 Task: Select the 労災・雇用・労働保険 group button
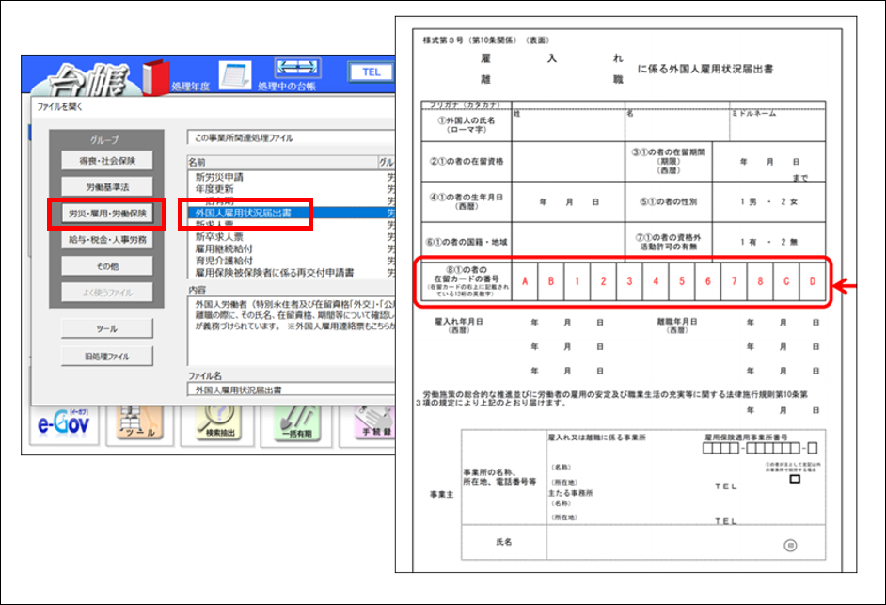click(107, 214)
